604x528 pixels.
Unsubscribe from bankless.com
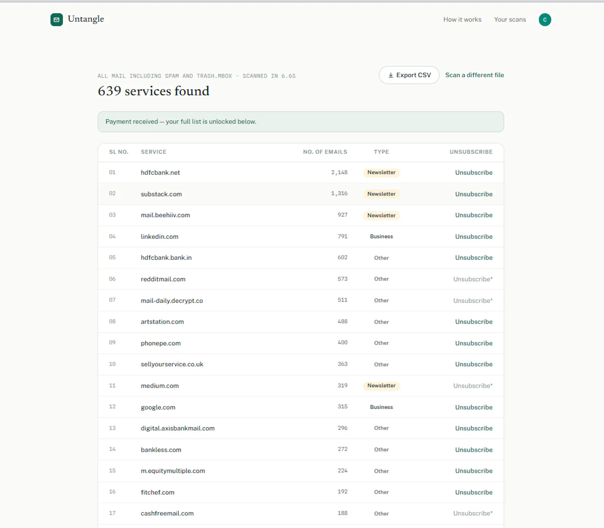point(474,450)
